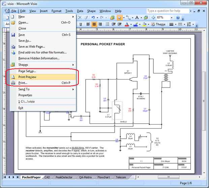Open the Text tool dropdown arrow
Viewport: 209px width, 188px height.
141,17
